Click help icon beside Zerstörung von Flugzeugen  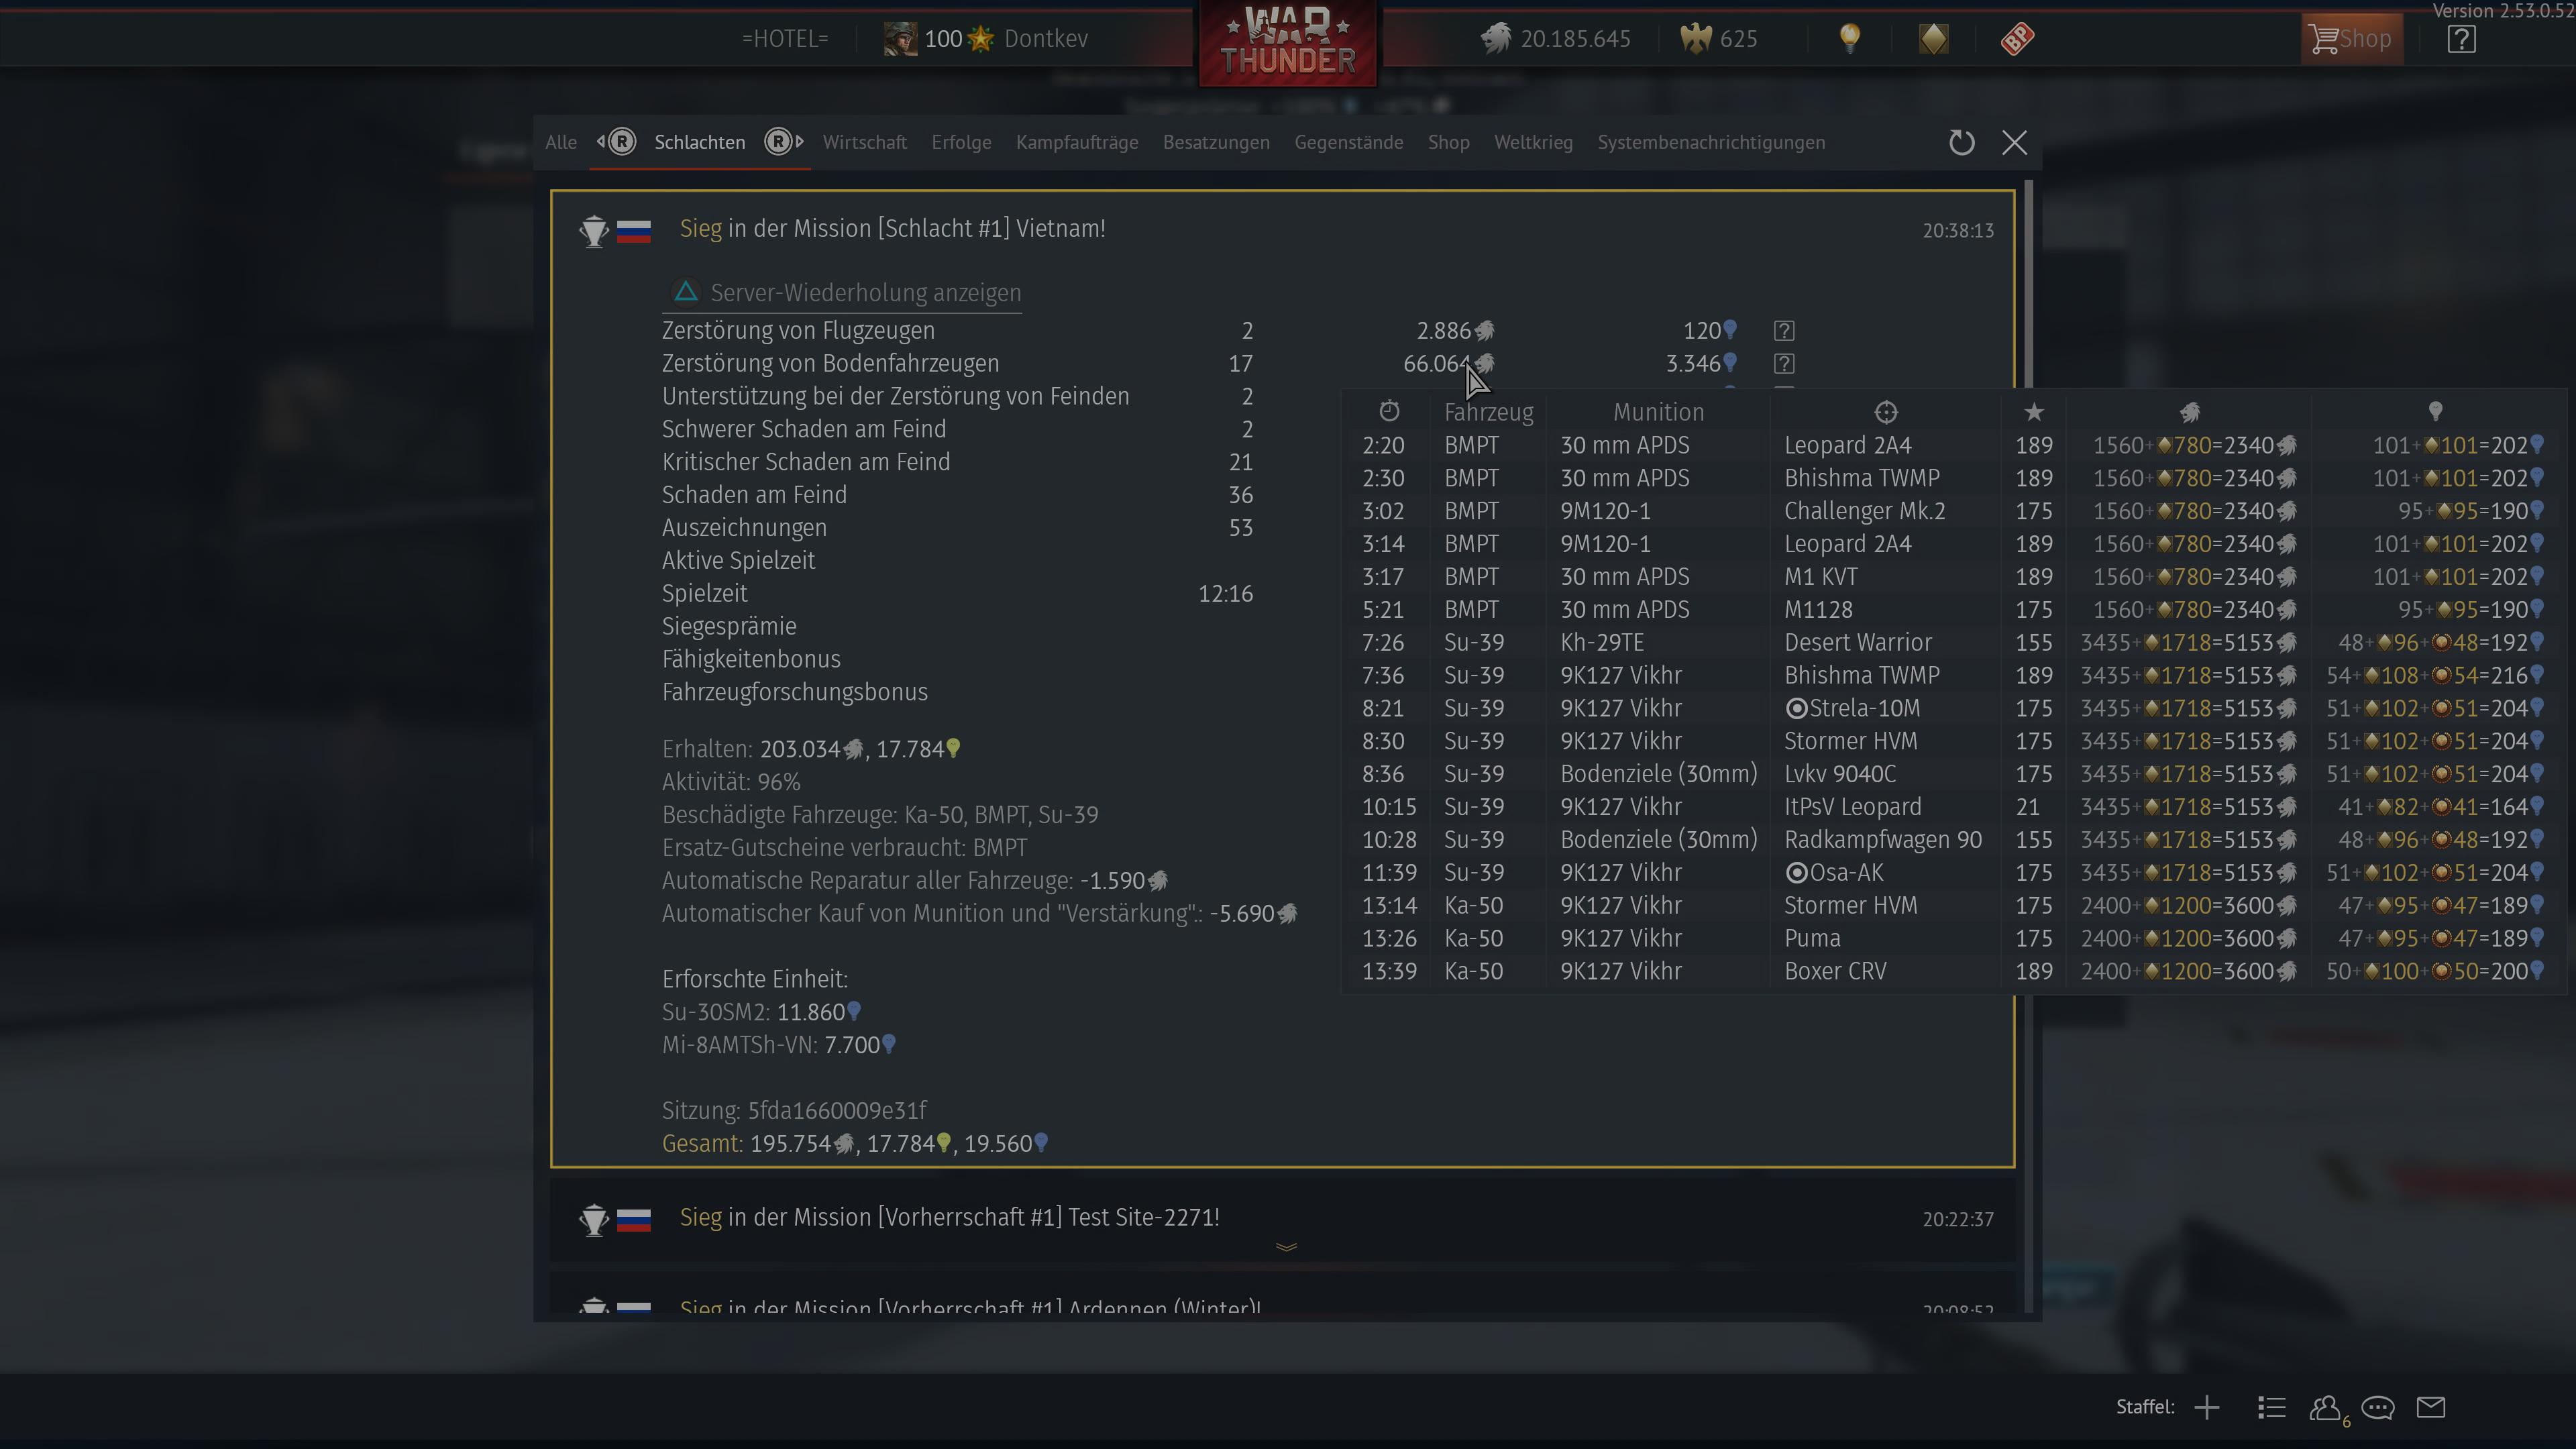tap(1784, 331)
